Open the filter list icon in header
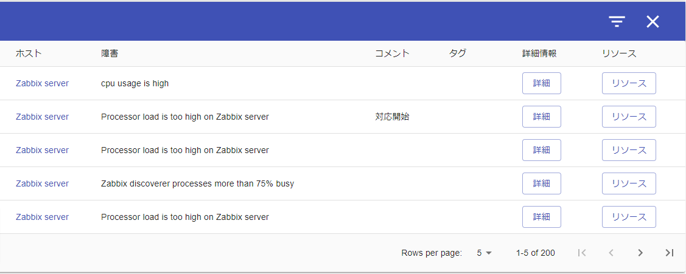Screen dimensions: 686x274 click(617, 22)
